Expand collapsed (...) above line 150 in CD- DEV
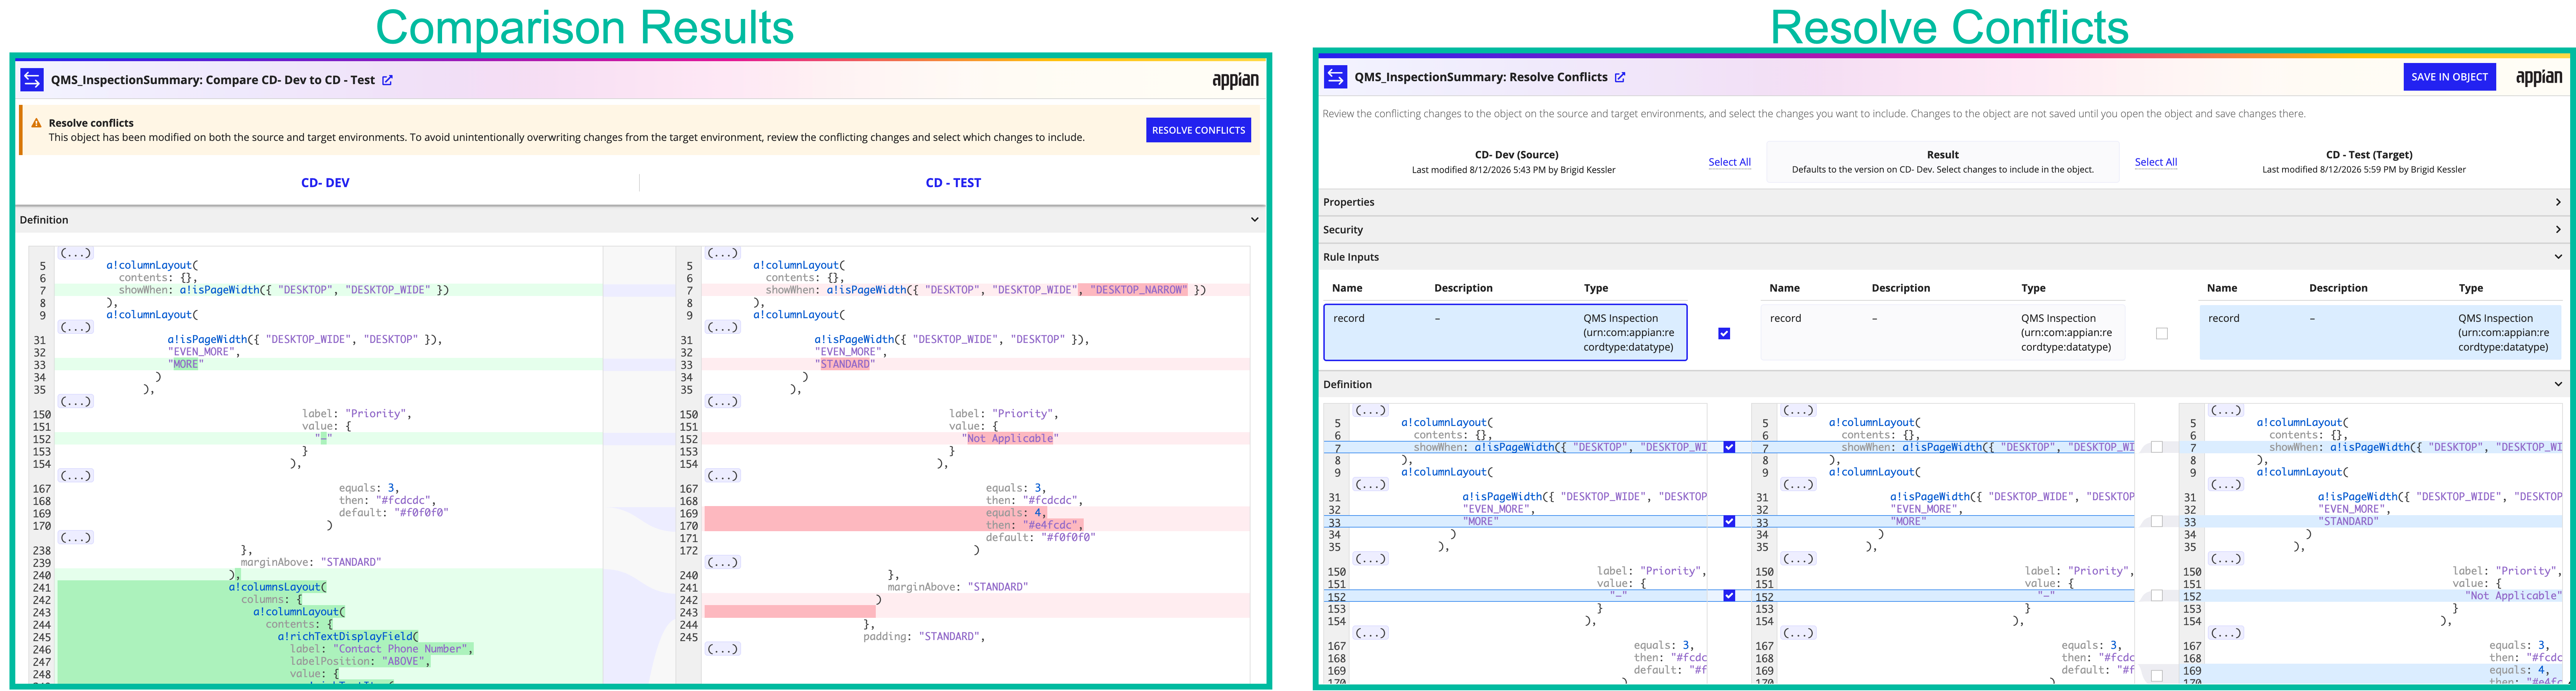2576x691 pixels. (75, 401)
